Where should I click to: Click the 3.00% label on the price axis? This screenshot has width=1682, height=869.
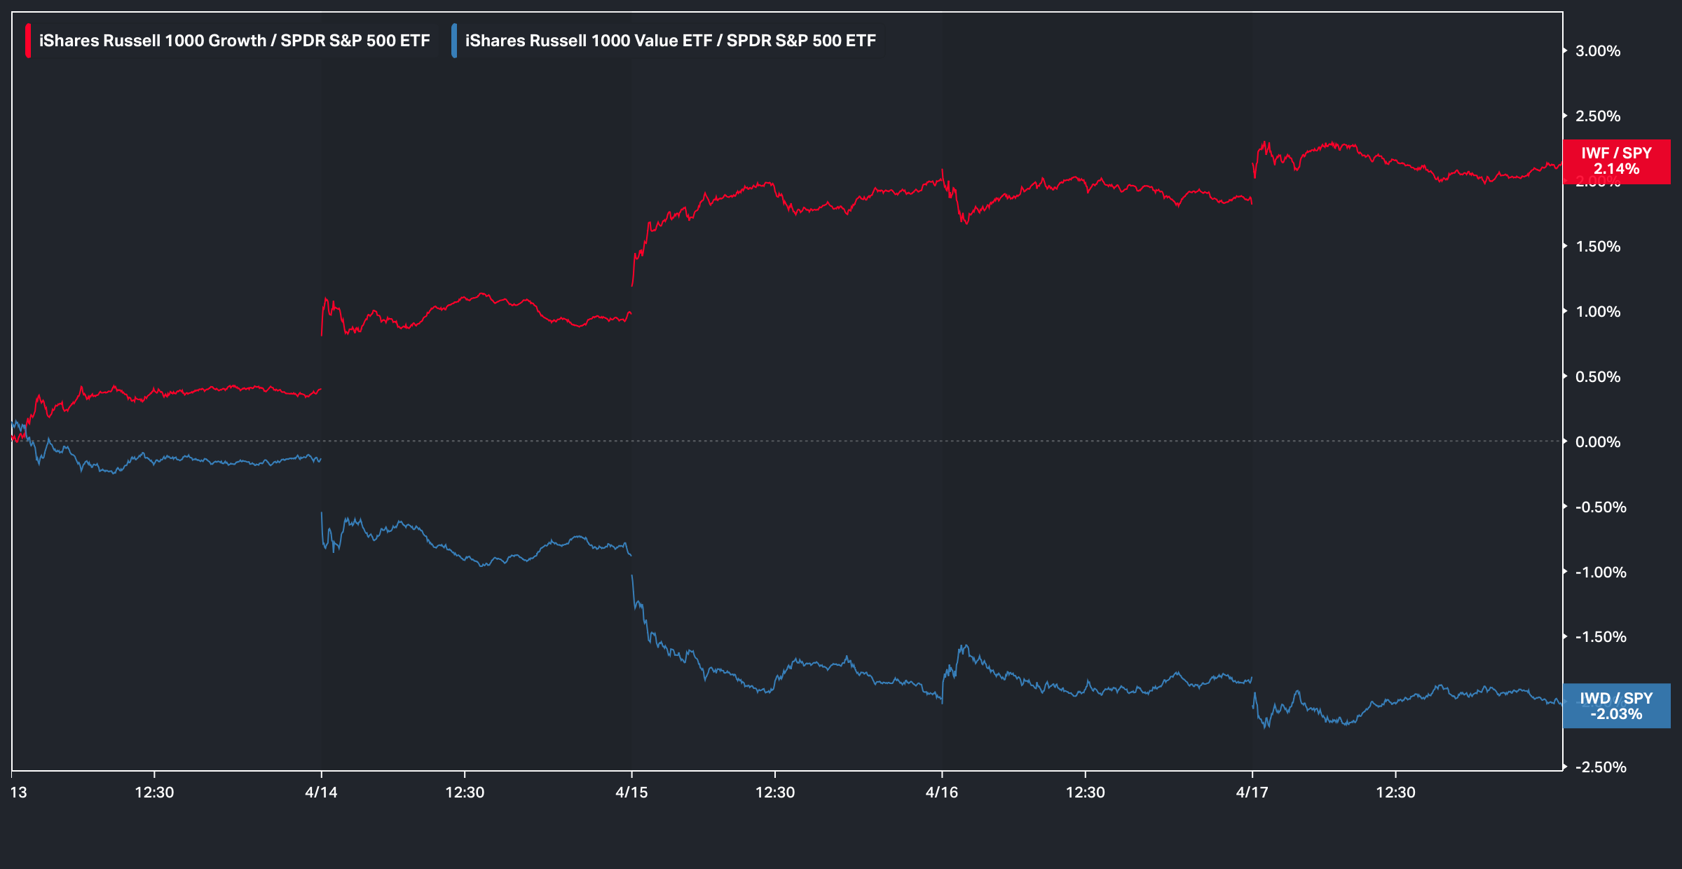pyautogui.click(x=1598, y=51)
